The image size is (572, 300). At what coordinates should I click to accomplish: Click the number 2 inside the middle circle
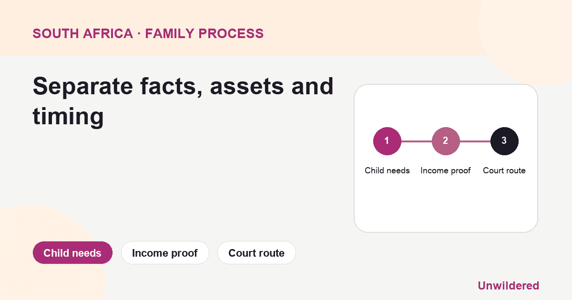click(446, 141)
